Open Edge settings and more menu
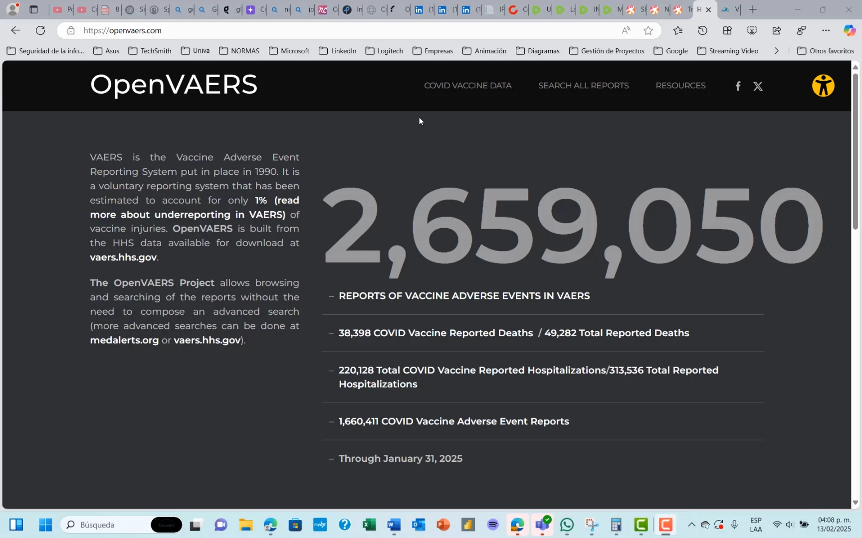Image resolution: width=862 pixels, height=538 pixels. tap(826, 30)
